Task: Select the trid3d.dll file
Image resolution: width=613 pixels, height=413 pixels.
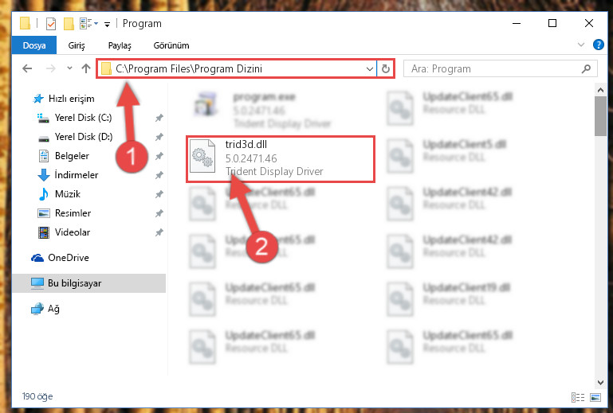Action: [281, 158]
